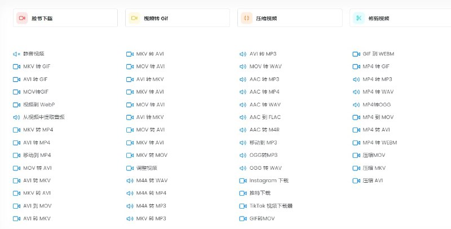Open the OGG 转 WAV converter link
This screenshot has height=229, width=451.
click(266, 168)
